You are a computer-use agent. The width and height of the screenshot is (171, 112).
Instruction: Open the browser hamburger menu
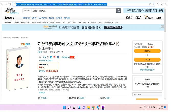(x=165, y=4)
